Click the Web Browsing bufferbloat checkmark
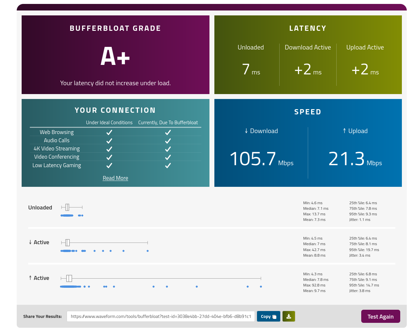Screen dimensions: 414x333 tap(168, 132)
